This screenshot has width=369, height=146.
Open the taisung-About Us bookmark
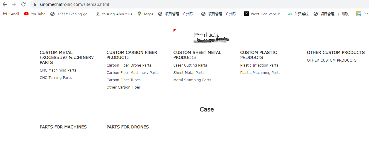coord(114,14)
